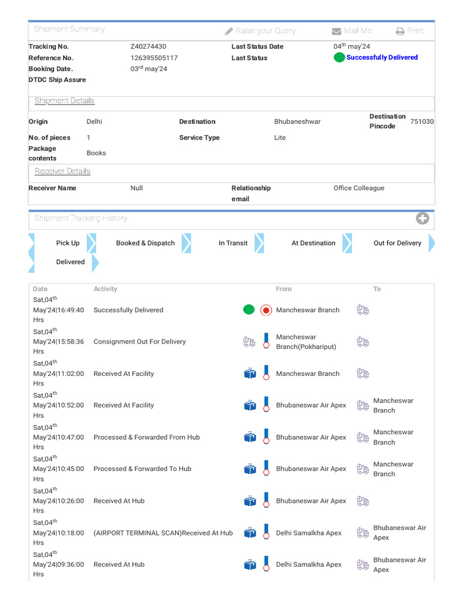462x616 pixels.
Task: Click the Raise your Query pencil icon
Action: coord(229,31)
